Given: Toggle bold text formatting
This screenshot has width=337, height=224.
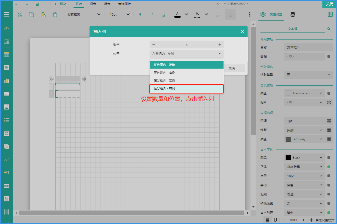Looking at the screenshot, I should click(140, 15).
